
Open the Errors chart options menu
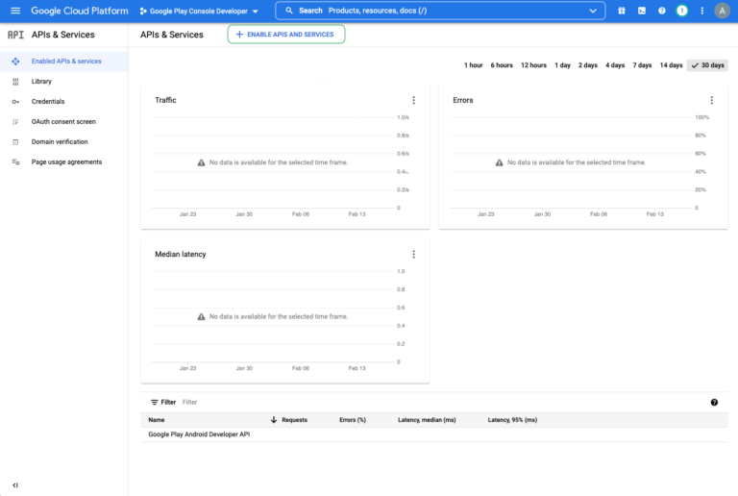[712, 100]
